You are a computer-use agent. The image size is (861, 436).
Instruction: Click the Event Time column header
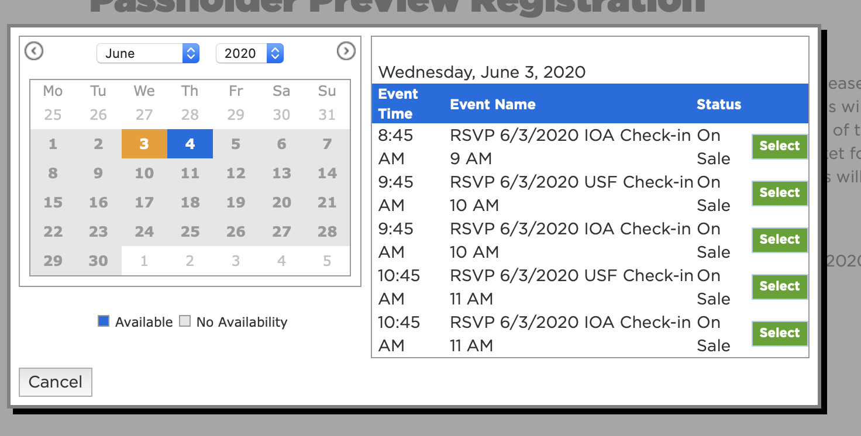tap(398, 104)
